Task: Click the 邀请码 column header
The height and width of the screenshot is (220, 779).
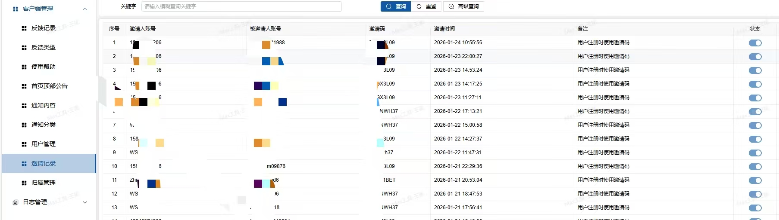Action: [x=377, y=29]
